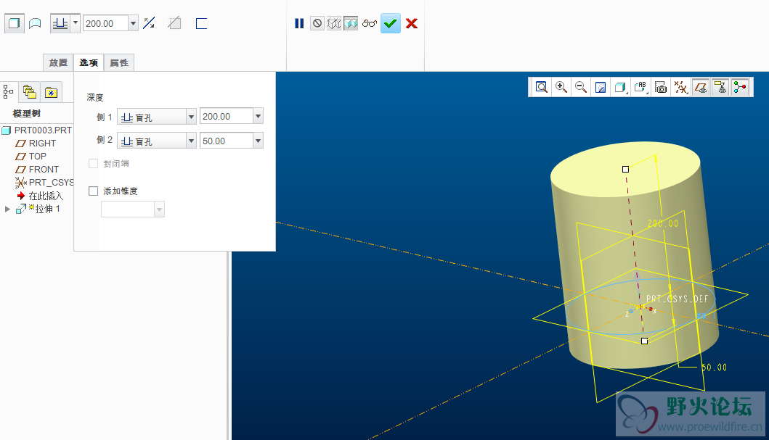
Task: Open the display style icon
Action: [x=621, y=88]
